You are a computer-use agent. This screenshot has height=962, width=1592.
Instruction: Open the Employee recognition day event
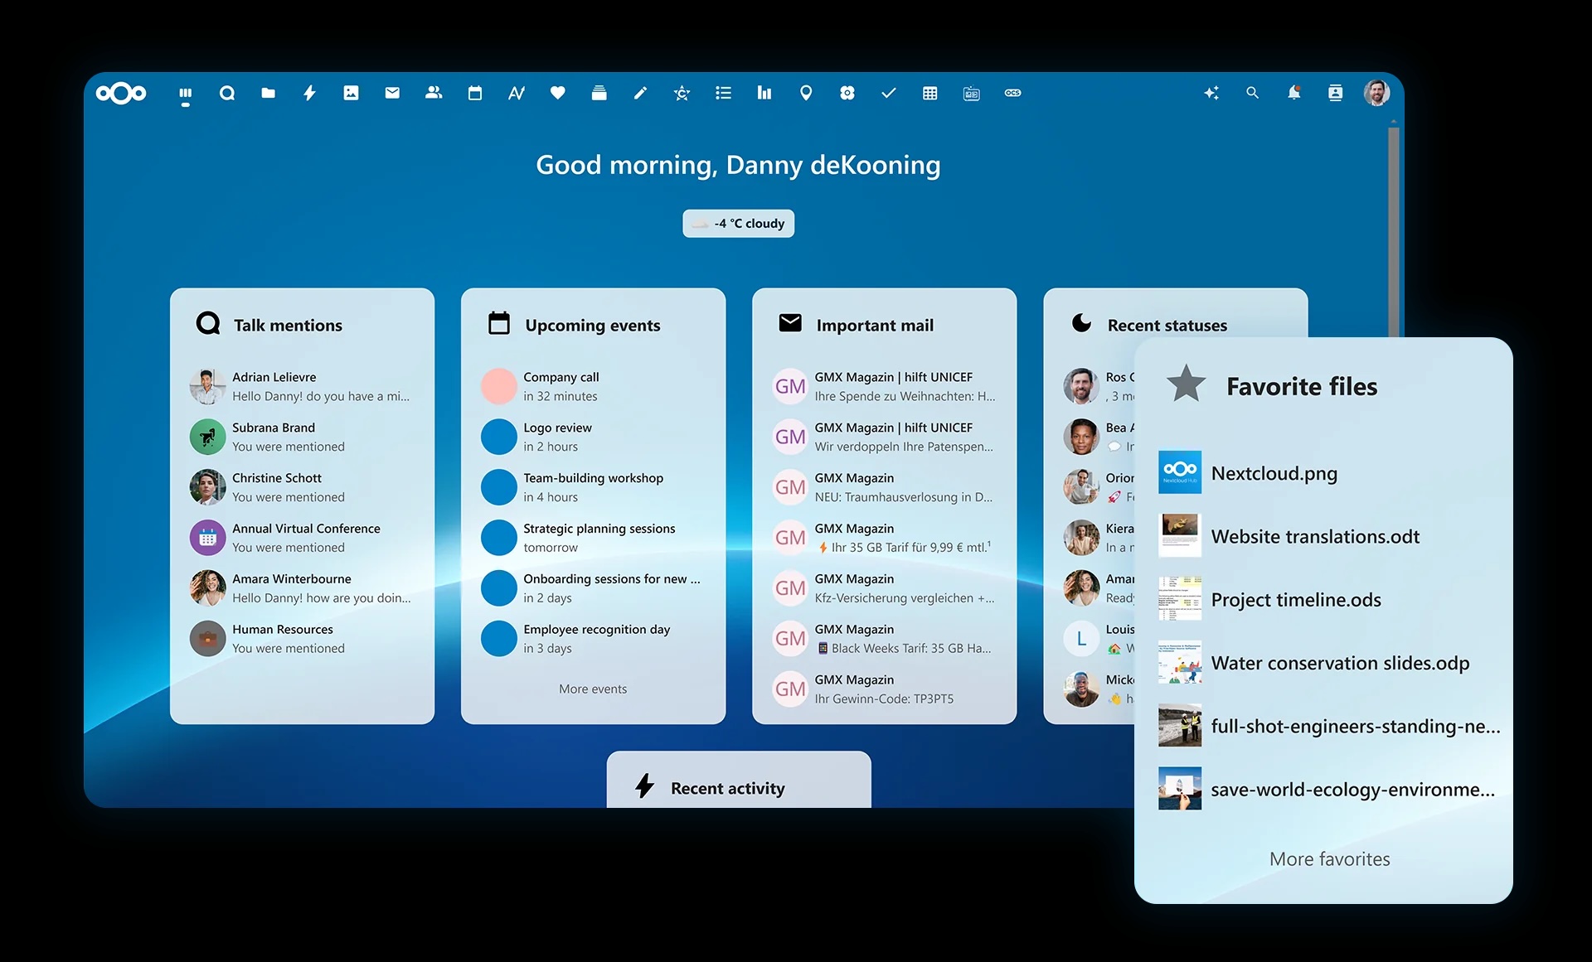[x=593, y=640]
